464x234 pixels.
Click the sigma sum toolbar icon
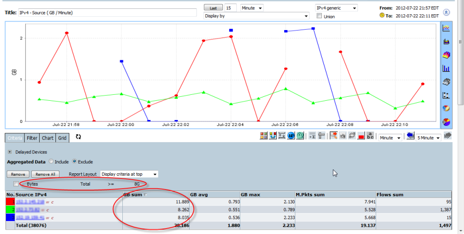coord(312,136)
